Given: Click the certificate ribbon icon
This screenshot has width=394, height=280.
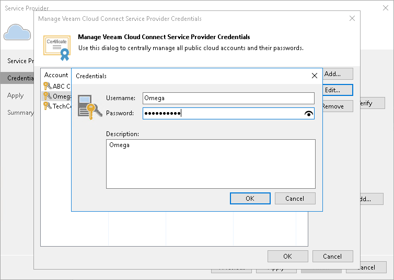Looking at the screenshot, I should (x=57, y=48).
